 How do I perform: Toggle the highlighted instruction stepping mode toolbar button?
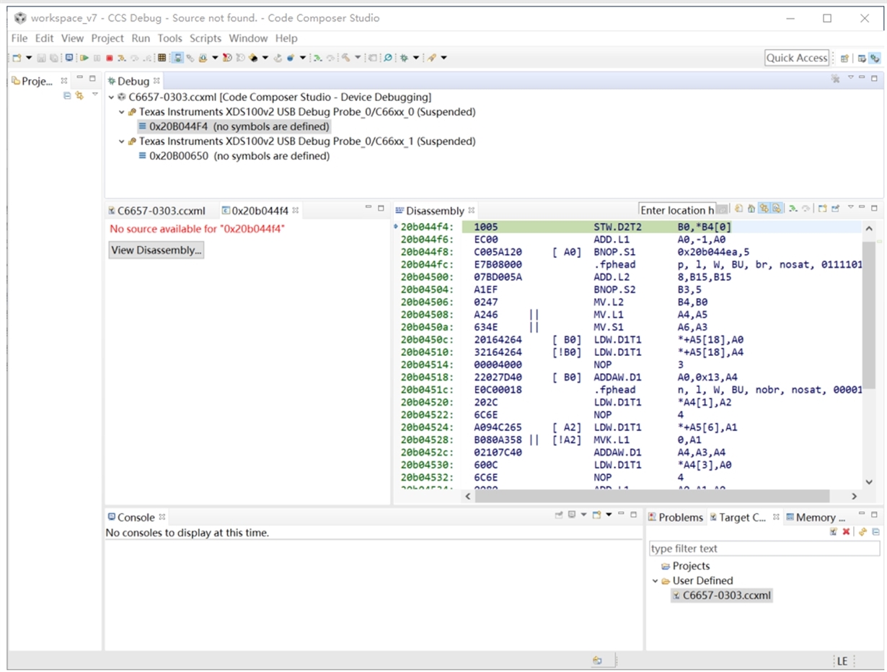coord(177,58)
